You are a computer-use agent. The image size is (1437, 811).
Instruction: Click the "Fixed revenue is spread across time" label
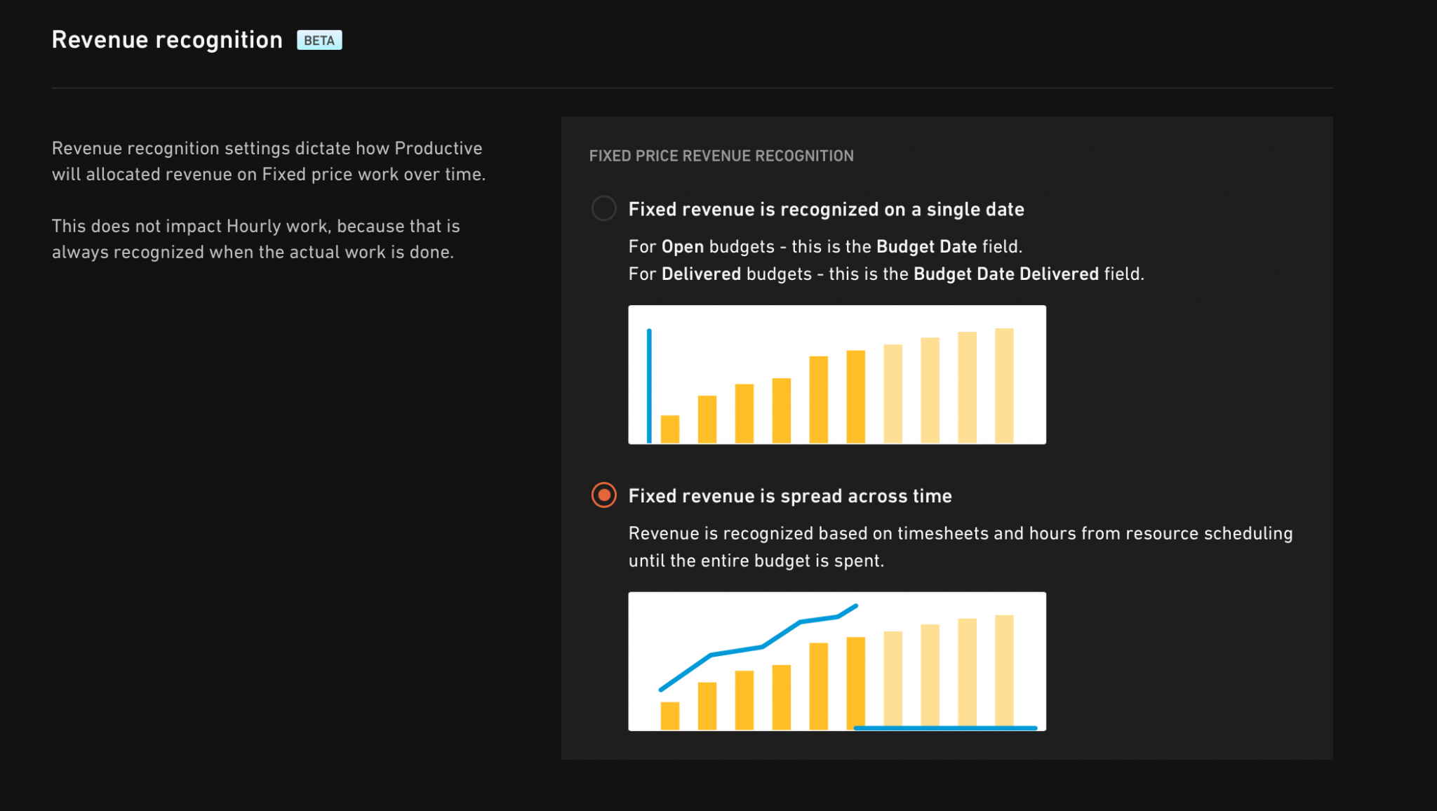click(790, 496)
